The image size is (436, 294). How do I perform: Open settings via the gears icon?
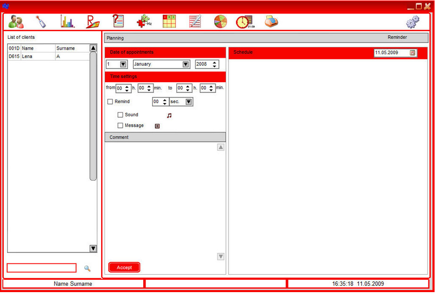413,22
